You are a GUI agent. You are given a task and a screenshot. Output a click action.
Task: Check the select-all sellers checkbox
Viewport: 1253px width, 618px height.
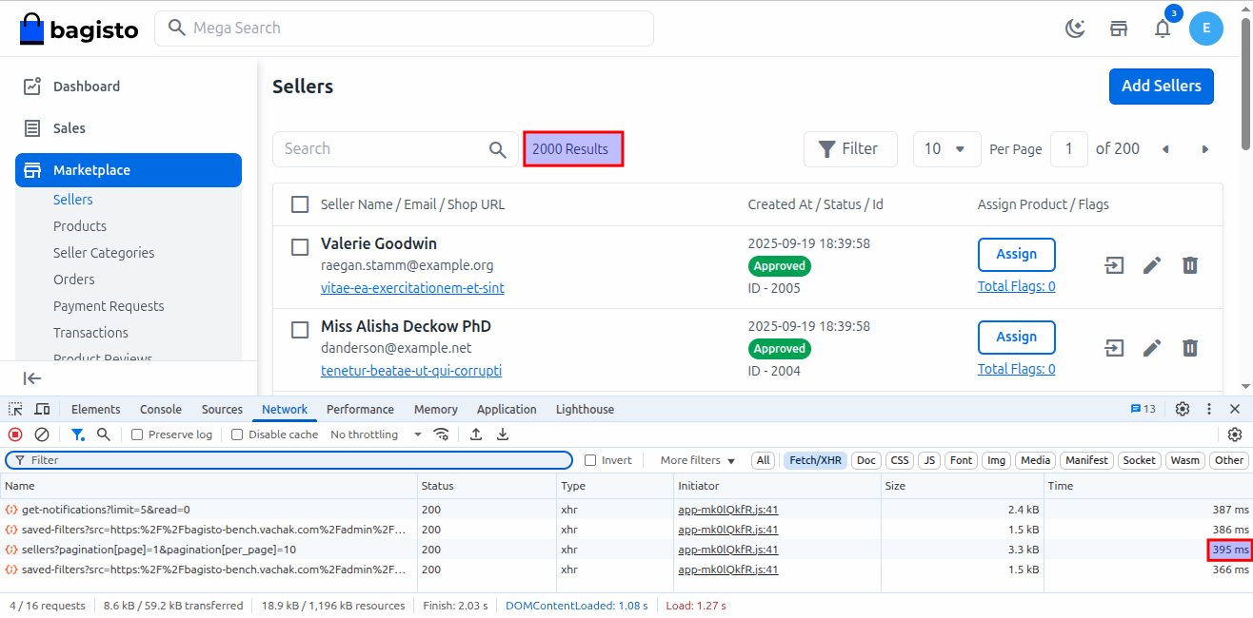300,204
